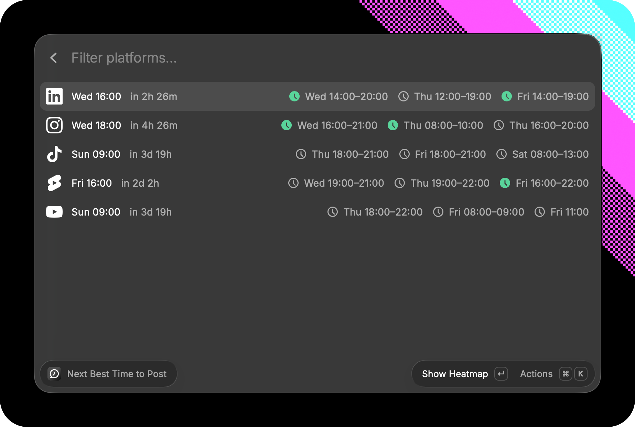The height and width of the screenshot is (427, 635).
Task: Click the Instagram platform icon
Action: 54,125
